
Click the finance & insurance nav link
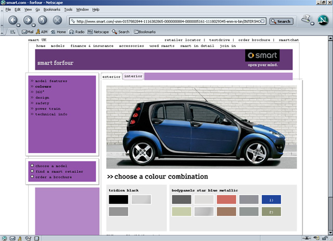[92, 46]
